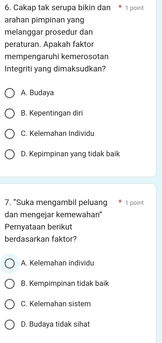Select the A. Kelemahan individu radio in question 7
Viewport: 162px width, 343px height.
[x=10, y=263]
